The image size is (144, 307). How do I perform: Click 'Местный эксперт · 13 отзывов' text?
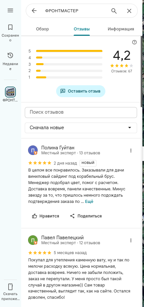71,153
